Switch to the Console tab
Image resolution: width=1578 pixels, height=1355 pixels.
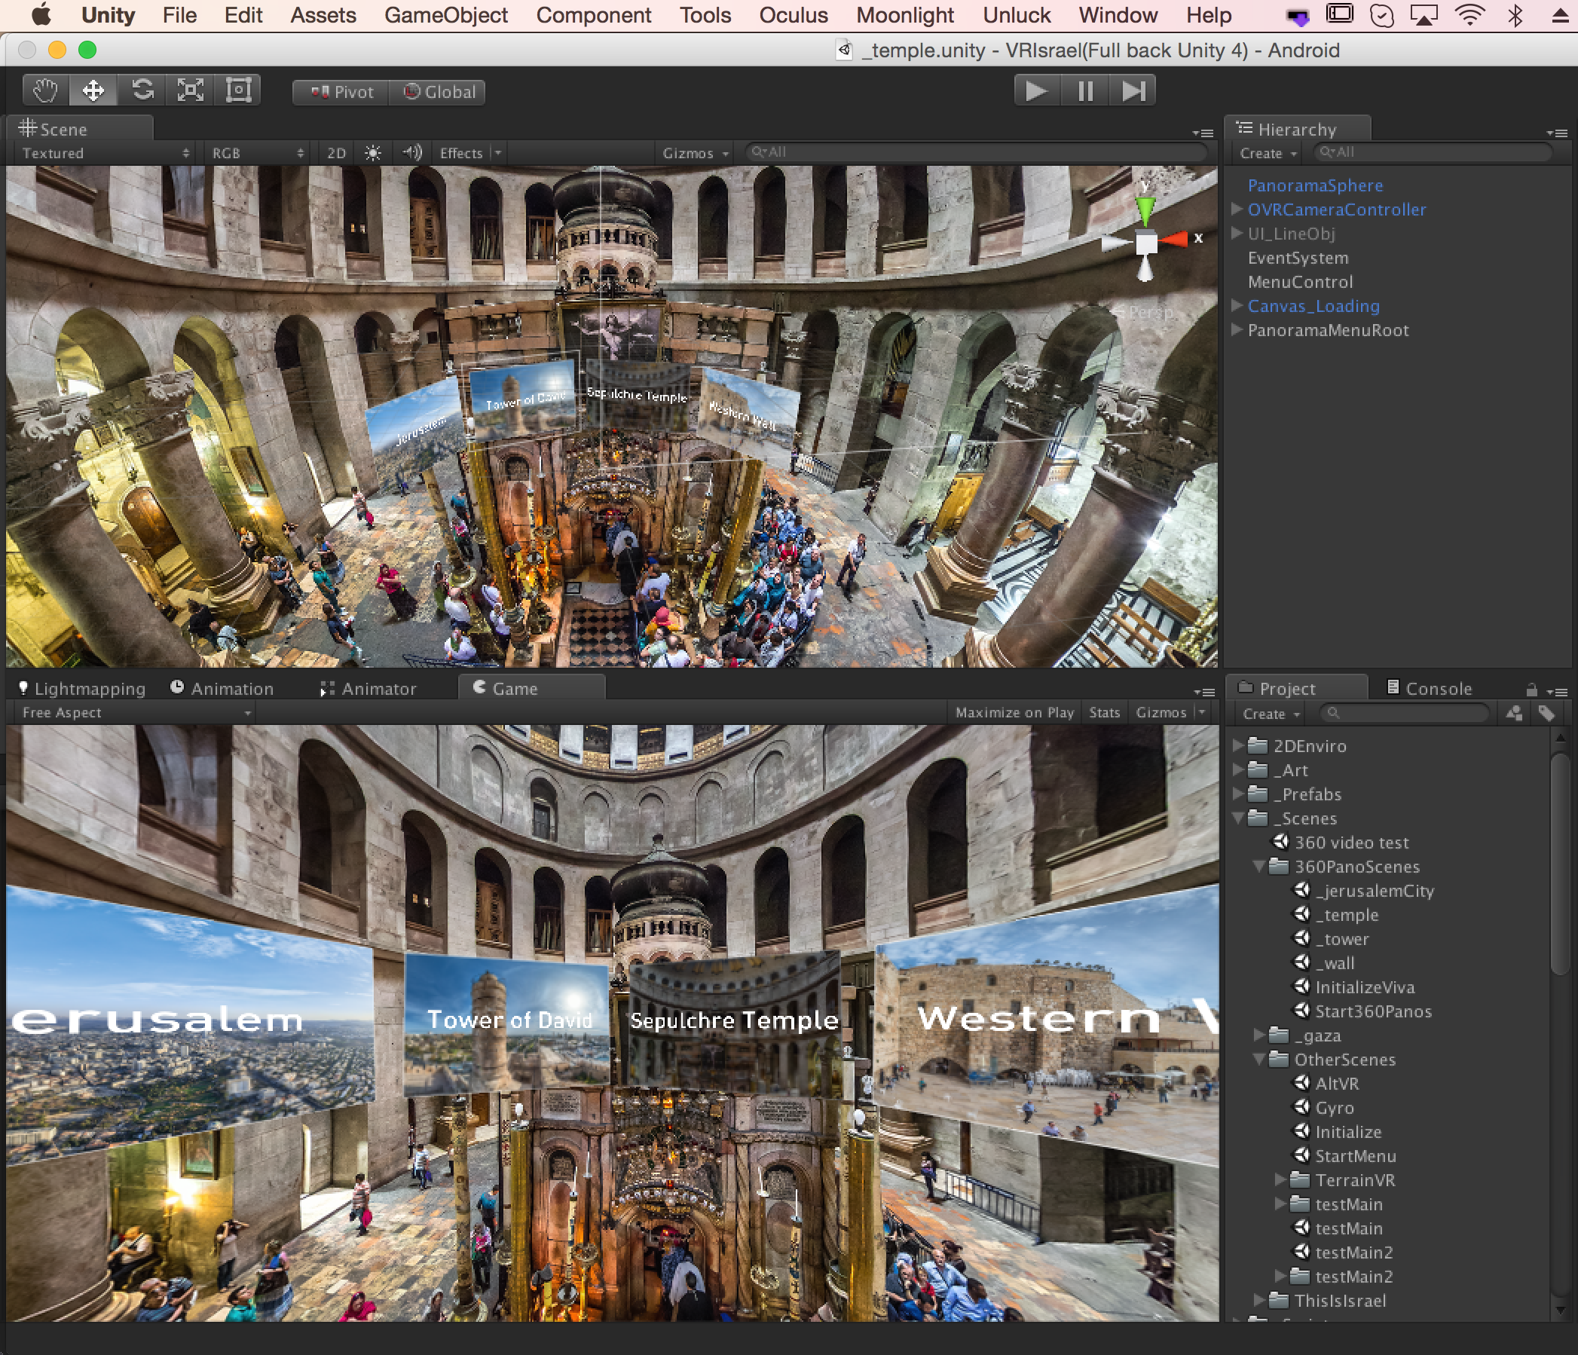[x=1429, y=688]
